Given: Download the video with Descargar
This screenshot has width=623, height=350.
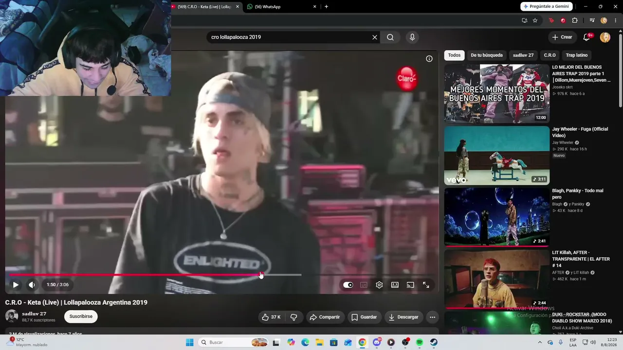Looking at the screenshot, I should 403,317.
